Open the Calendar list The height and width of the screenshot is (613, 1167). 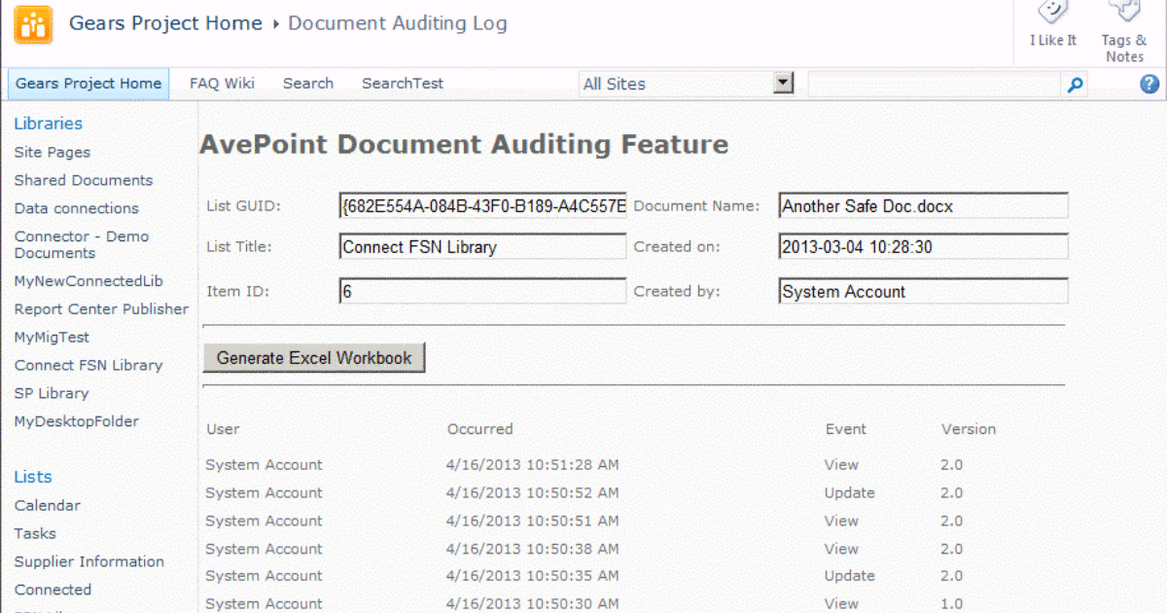45,505
